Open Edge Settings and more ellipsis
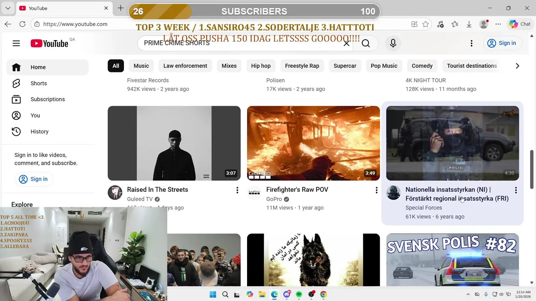Image resolution: width=536 pixels, height=301 pixels. pos(498,24)
